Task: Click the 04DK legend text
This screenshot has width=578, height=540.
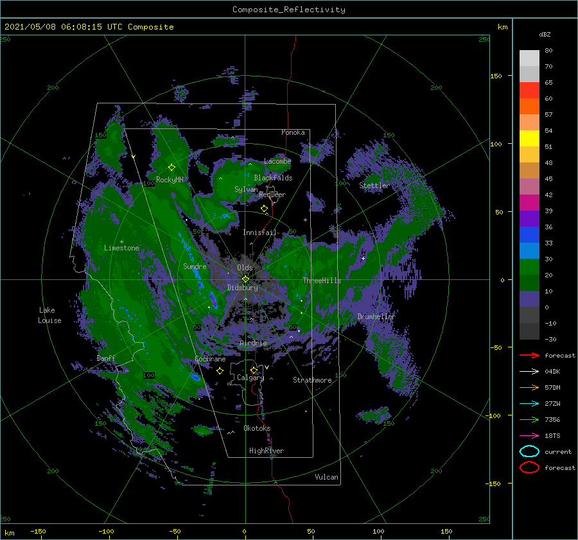Action: point(552,371)
